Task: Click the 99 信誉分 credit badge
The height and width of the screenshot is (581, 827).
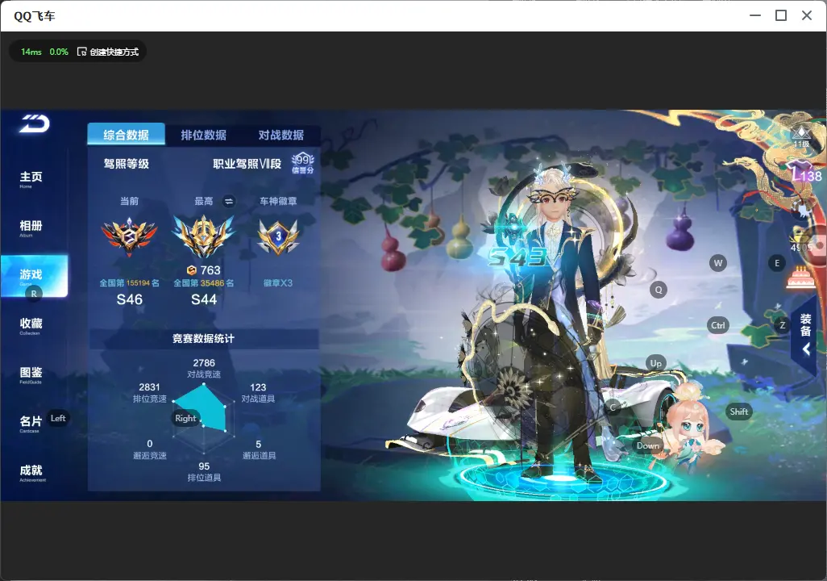Action: 303,164
